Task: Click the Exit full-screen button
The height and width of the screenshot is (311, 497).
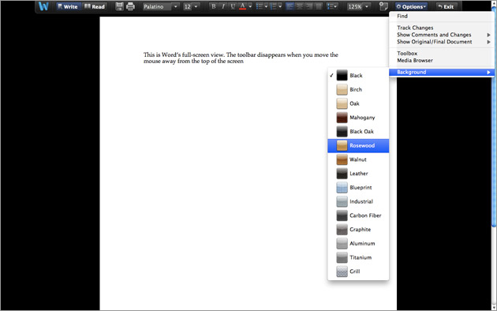Action: [446, 6]
